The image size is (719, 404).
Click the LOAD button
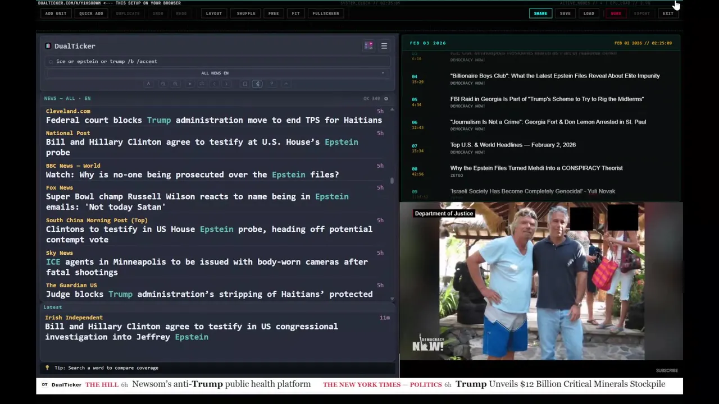(589, 13)
